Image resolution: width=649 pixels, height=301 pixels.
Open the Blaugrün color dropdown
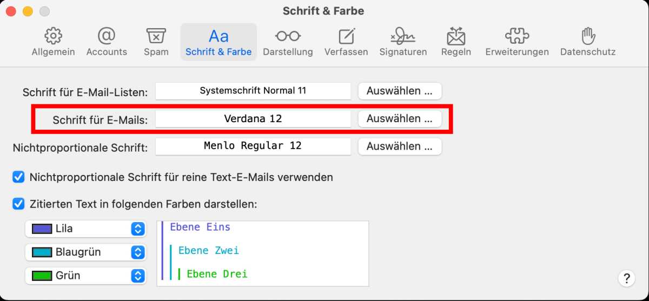point(85,252)
